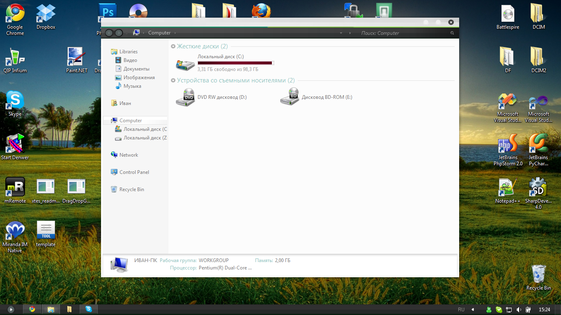Select the template TOOL file icon
This screenshot has width=561, height=315.
pyautogui.click(x=46, y=234)
